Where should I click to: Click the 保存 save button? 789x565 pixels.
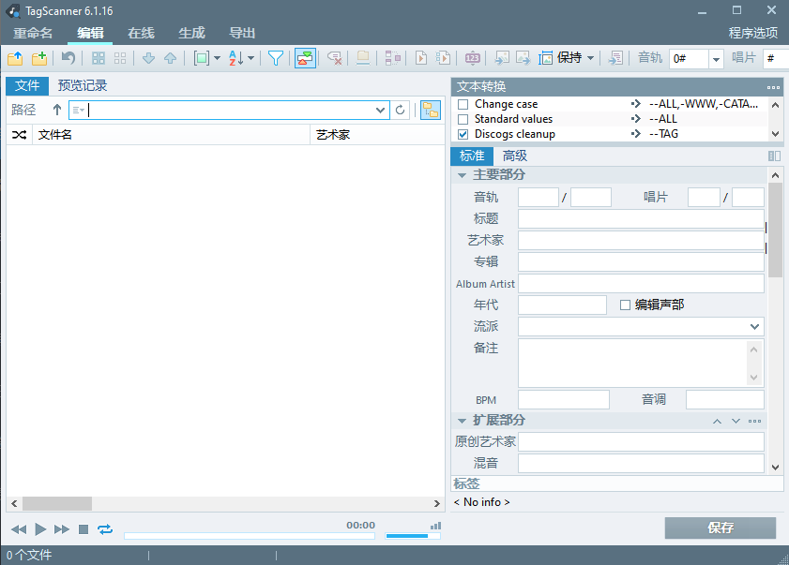pyautogui.click(x=721, y=528)
